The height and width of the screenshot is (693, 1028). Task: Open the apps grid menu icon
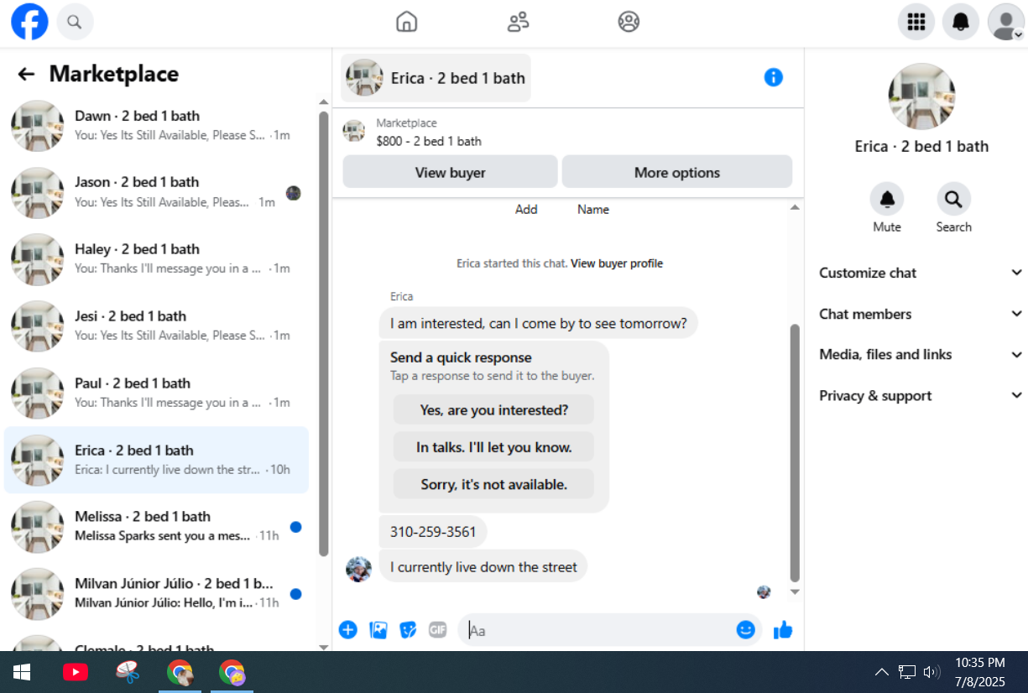[x=916, y=22]
